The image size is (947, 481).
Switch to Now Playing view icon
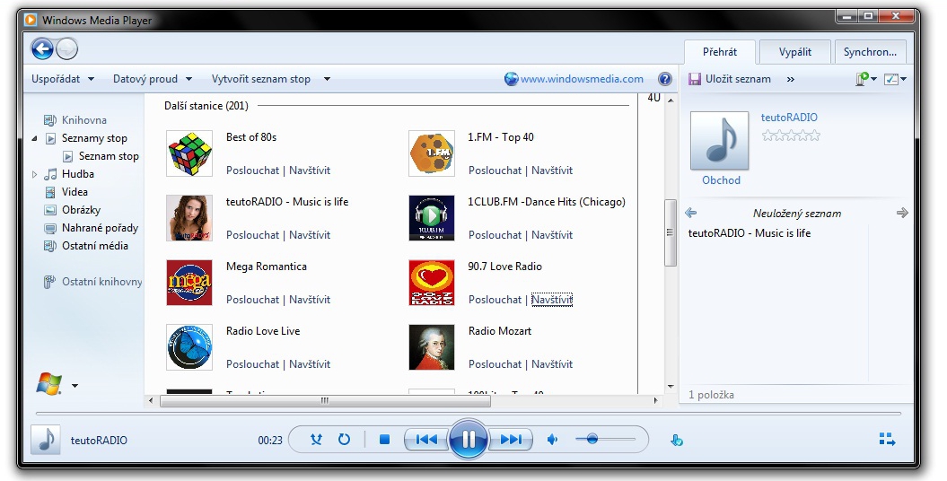[x=887, y=440]
